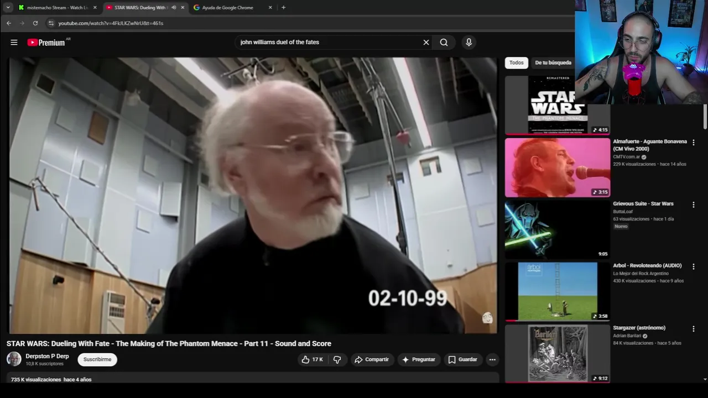
Task: Share the video via Compartir
Action: tap(372, 359)
